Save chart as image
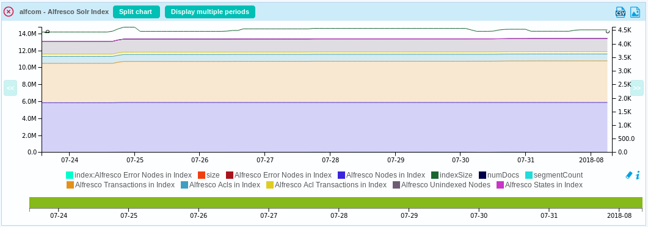This screenshot has width=648, height=227. click(635, 12)
